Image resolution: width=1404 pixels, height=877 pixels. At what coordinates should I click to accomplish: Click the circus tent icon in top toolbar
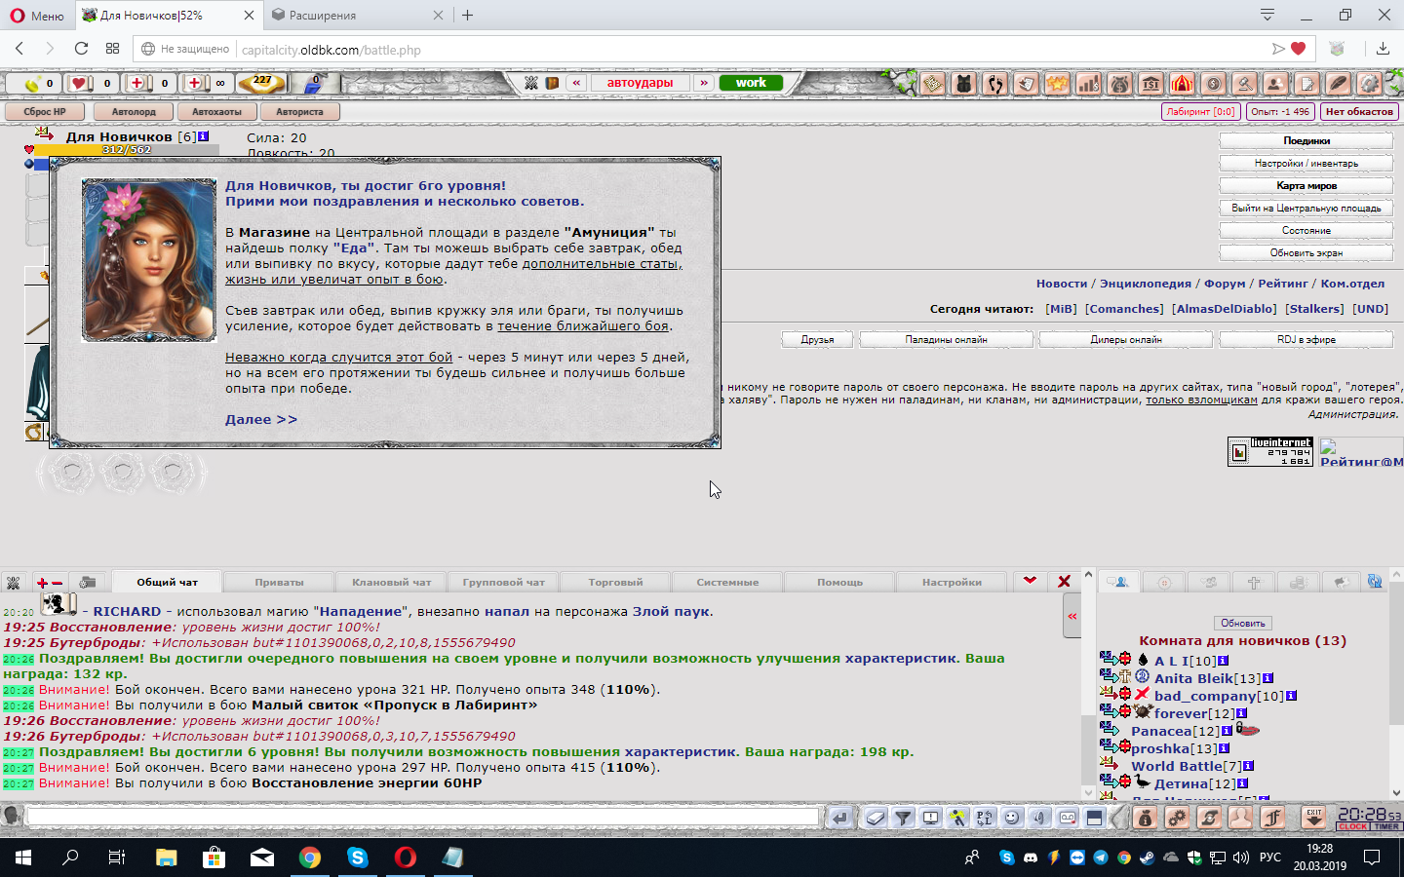tap(1182, 84)
